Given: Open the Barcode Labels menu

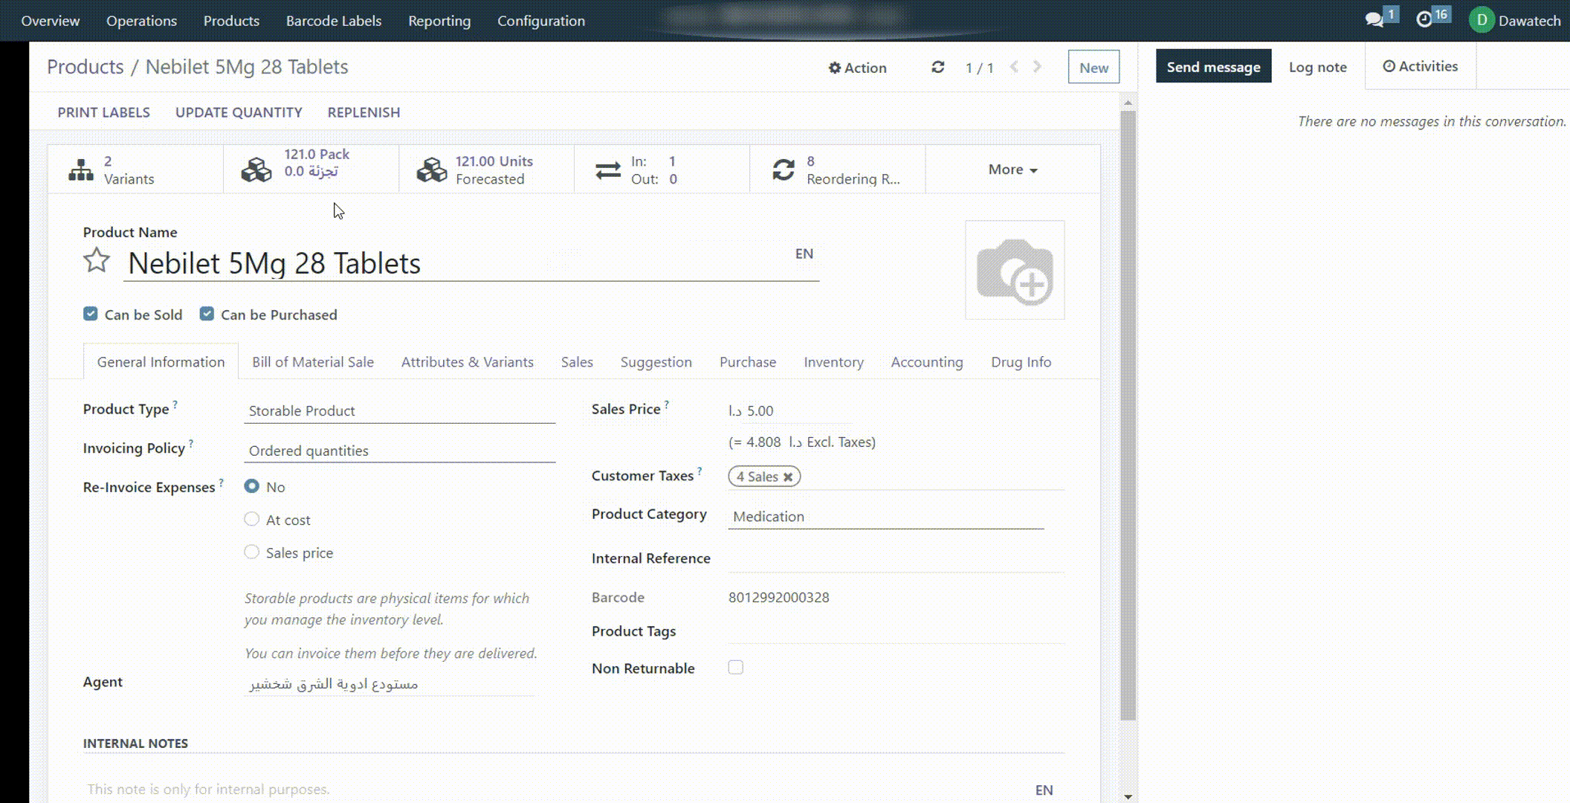Looking at the screenshot, I should 334,21.
